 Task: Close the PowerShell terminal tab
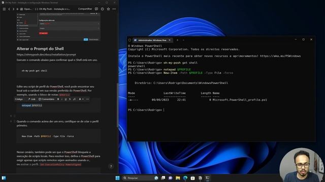pyautogui.click(x=170, y=40)
